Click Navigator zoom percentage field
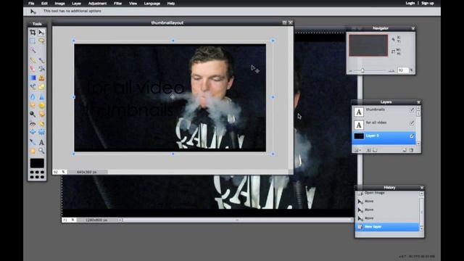Screen dimensions: 464x261 pos(403,70)
